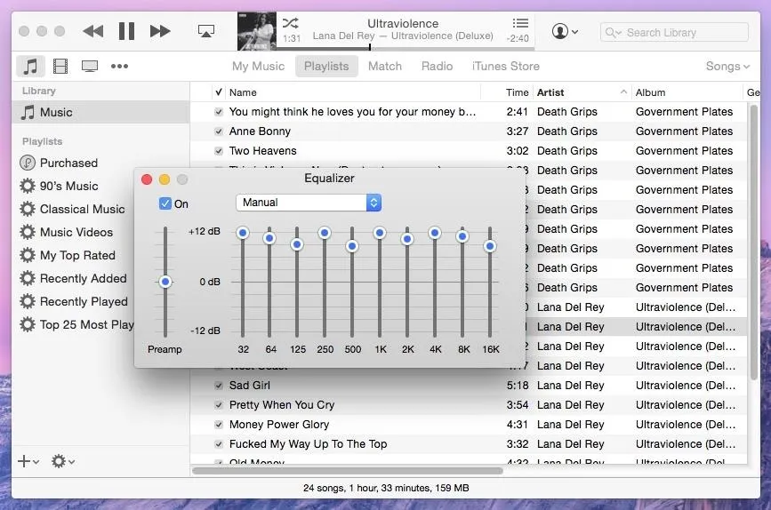771x510 pixels.
Task: Uncheck the Money Power Glory checkbox
Action: [x=219, y=425]
